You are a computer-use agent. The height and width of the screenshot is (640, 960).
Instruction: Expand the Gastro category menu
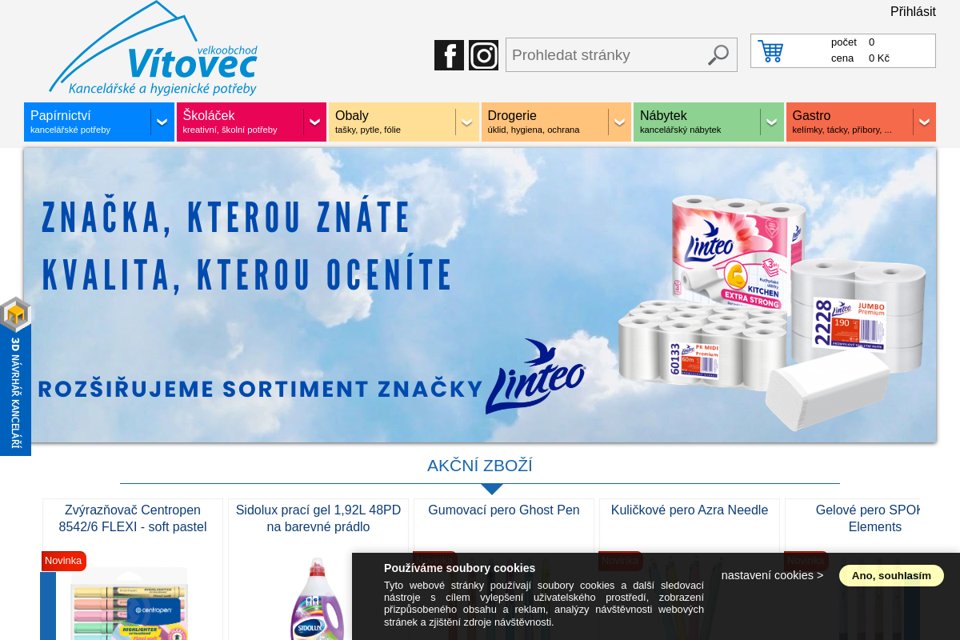[x=926, y=122]
